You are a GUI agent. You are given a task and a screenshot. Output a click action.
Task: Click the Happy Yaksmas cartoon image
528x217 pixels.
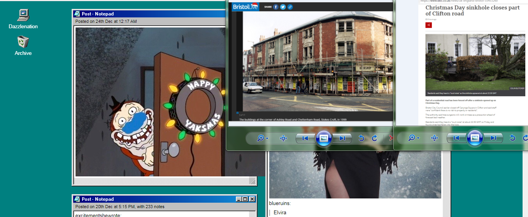[151, 102]
